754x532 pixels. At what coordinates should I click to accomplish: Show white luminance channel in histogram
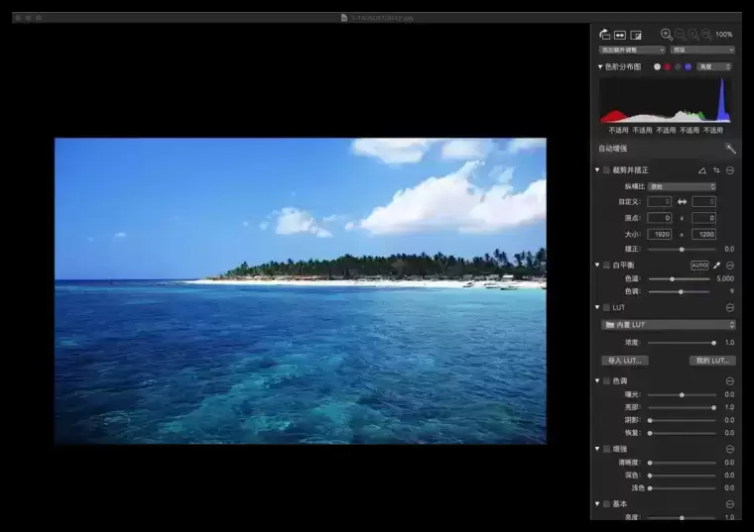(657, 66)
